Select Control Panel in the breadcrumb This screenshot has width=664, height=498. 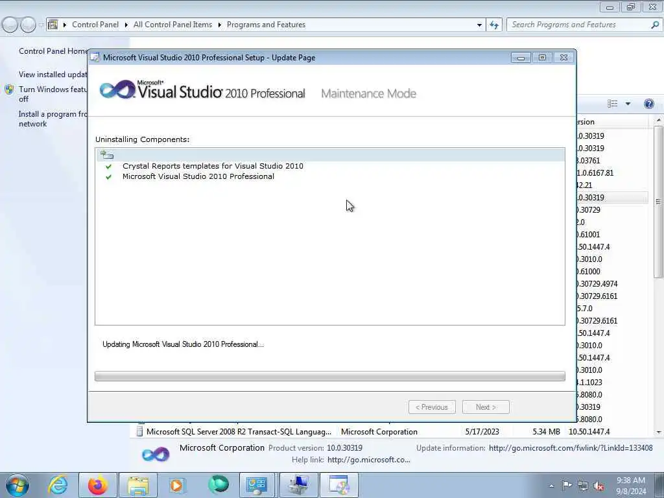(x=95, y=25)
